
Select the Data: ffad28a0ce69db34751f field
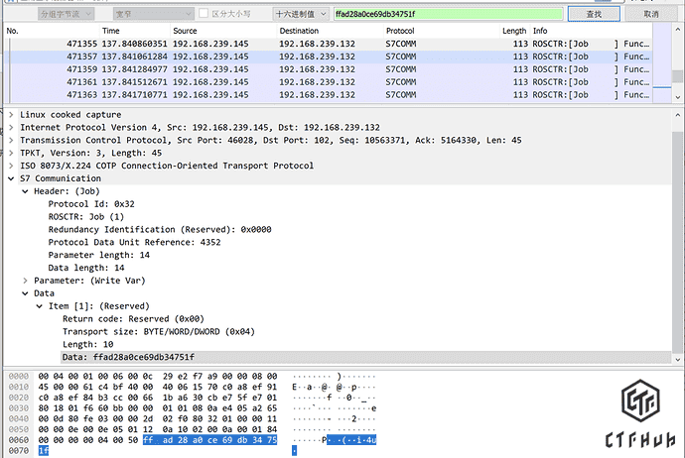coord(128,357)
